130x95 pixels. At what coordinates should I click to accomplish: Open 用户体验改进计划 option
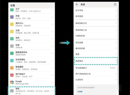pyautogui.click(x=96, y=74)
